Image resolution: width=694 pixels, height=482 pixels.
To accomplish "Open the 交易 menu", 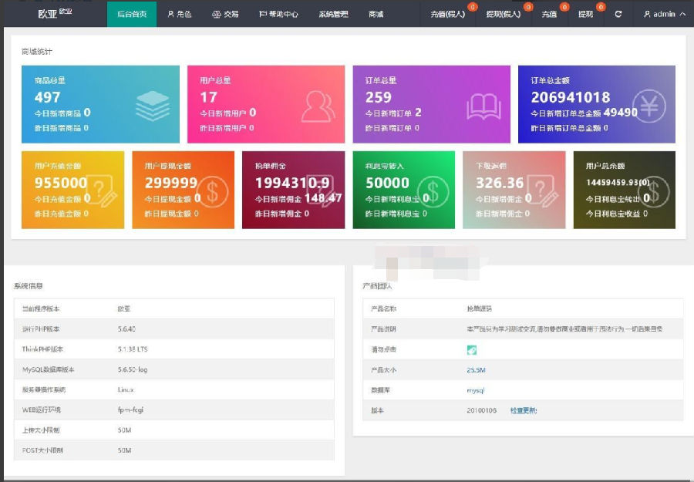I will click(x=225, y=14).
